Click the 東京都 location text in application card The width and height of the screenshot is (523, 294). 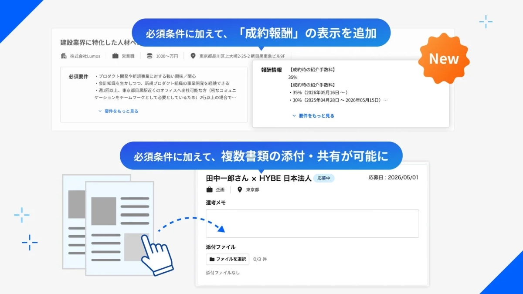click(x=252, y=190)
